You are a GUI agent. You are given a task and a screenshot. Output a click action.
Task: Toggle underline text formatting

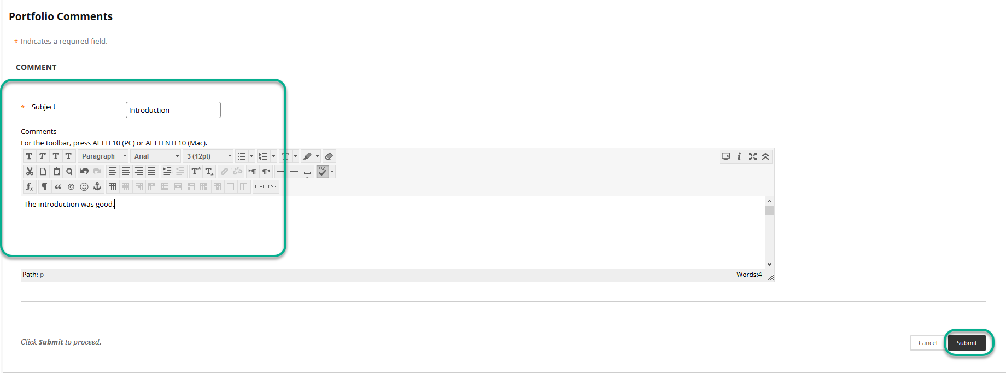[56, 156]
